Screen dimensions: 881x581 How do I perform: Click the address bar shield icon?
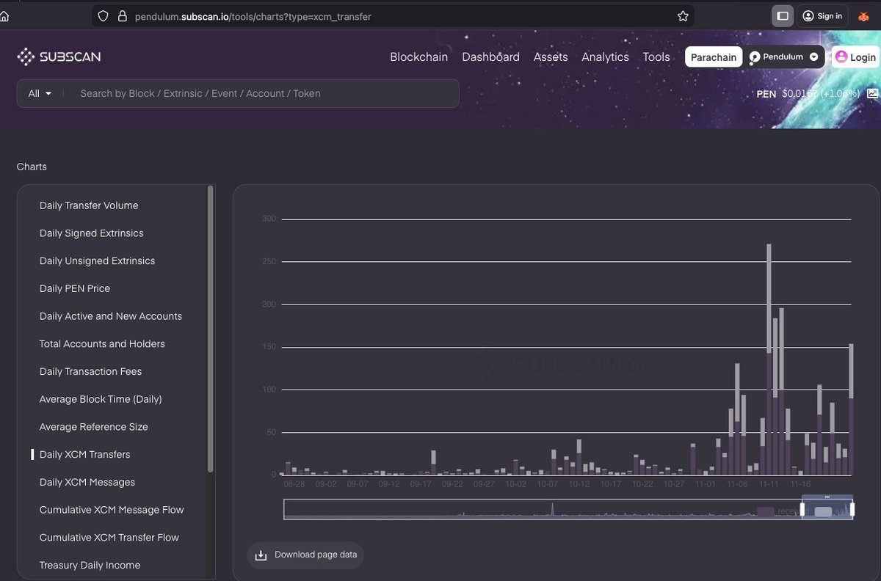(x=103, y=16)
